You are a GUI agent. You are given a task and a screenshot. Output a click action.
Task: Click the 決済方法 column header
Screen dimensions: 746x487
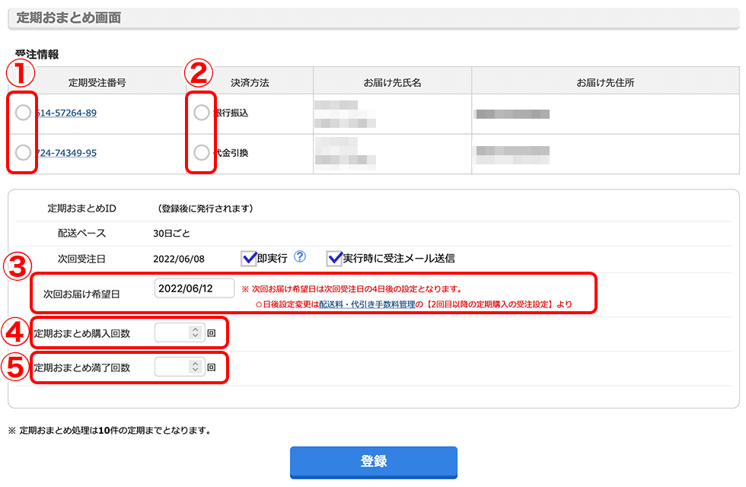pos(250,81)
